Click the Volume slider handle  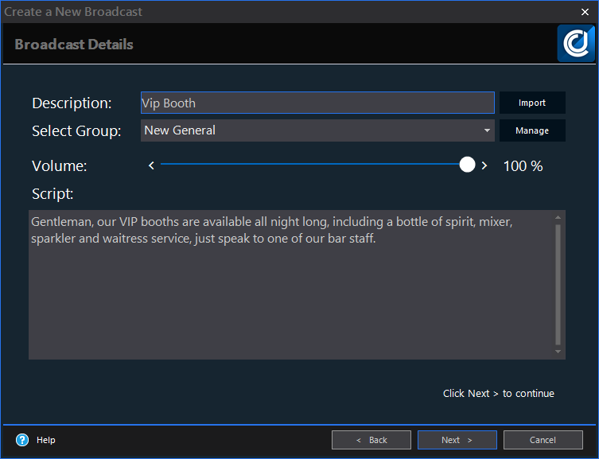pyautogui.click(x=467, y=165)
